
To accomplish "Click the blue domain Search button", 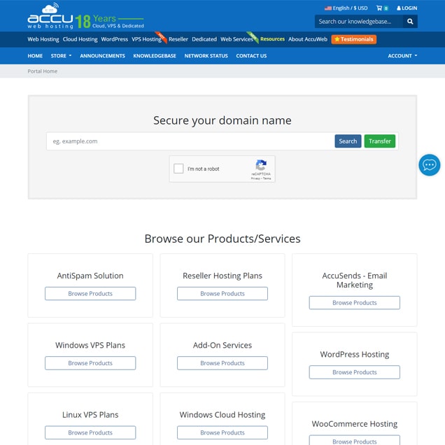I will [348, 141].
